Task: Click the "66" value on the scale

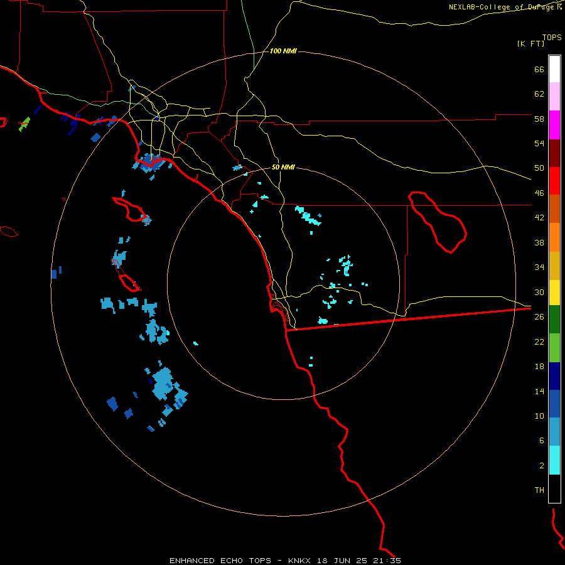Action: pos(539,70)
